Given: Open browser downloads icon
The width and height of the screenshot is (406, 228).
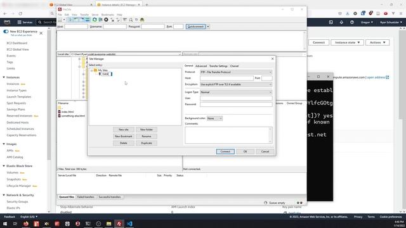Looking at the screenshot, I should point(347,13).
